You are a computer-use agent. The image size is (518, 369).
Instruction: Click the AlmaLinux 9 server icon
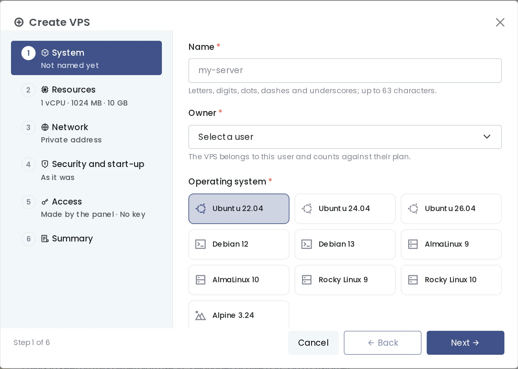[413, 244]
